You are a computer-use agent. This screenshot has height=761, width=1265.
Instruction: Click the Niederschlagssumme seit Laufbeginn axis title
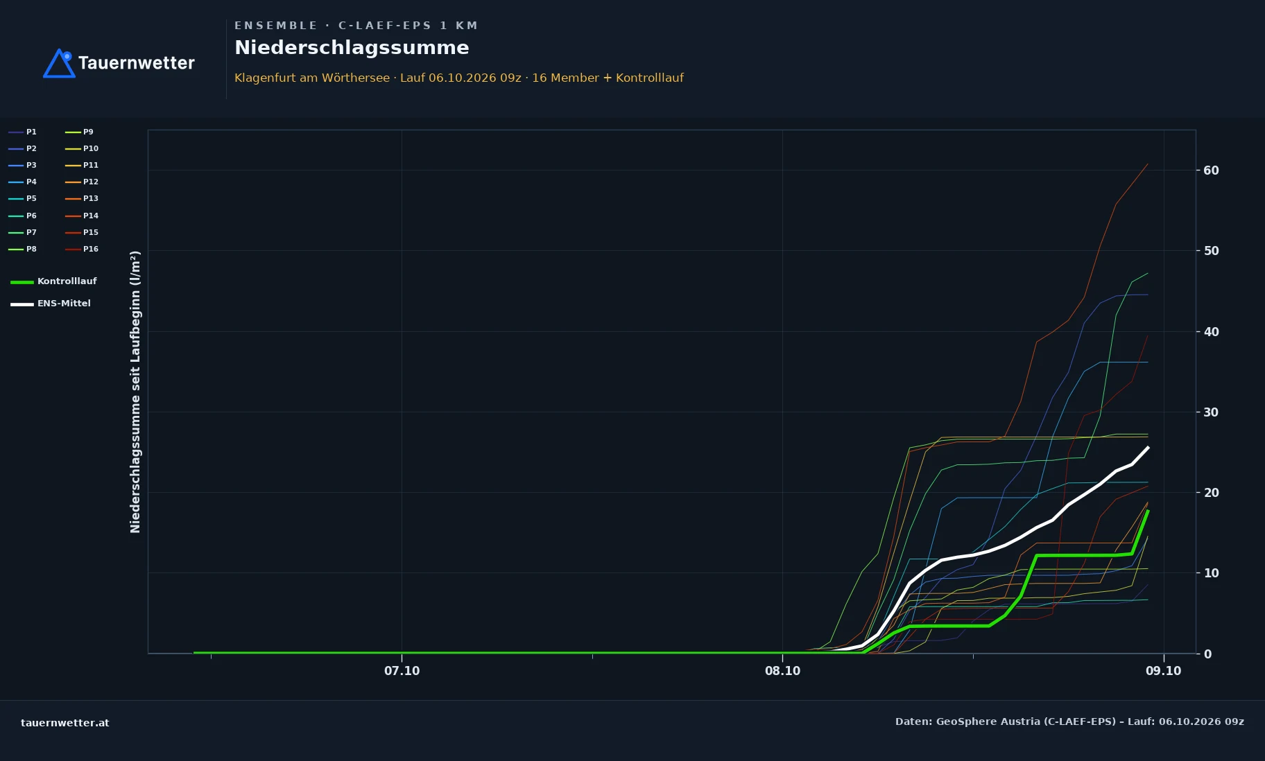coord(135,392)
